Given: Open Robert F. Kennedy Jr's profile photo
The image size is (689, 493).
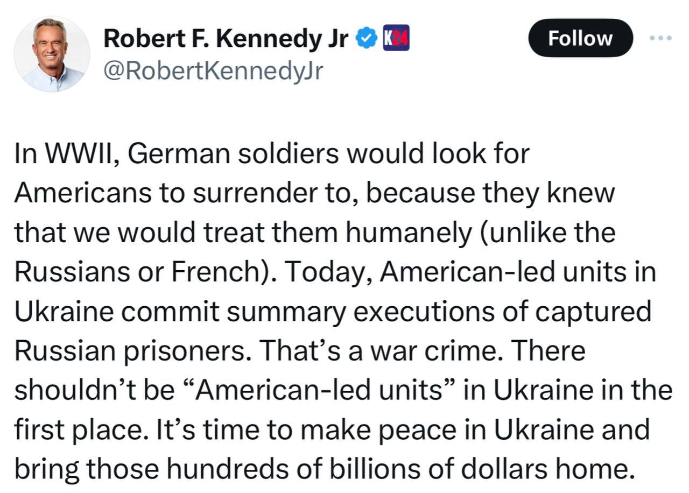Looking at the screenshot, I should click(x=52, y=54).
